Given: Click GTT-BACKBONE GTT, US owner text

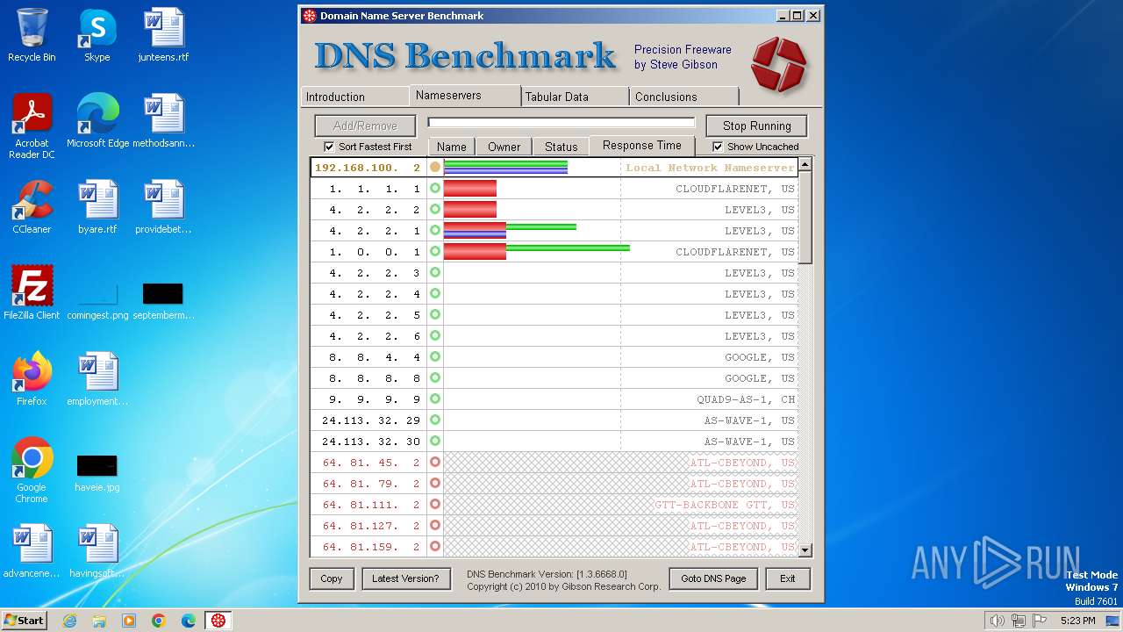Looking at the screenshot, I should pyautogui.click(x=725, y=505).
